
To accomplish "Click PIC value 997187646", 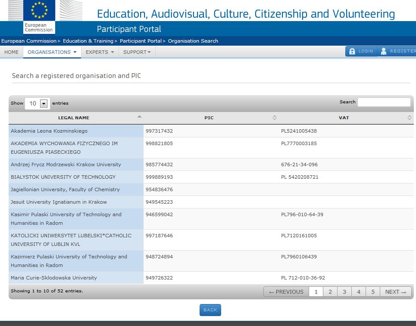I will pos(159,236).
